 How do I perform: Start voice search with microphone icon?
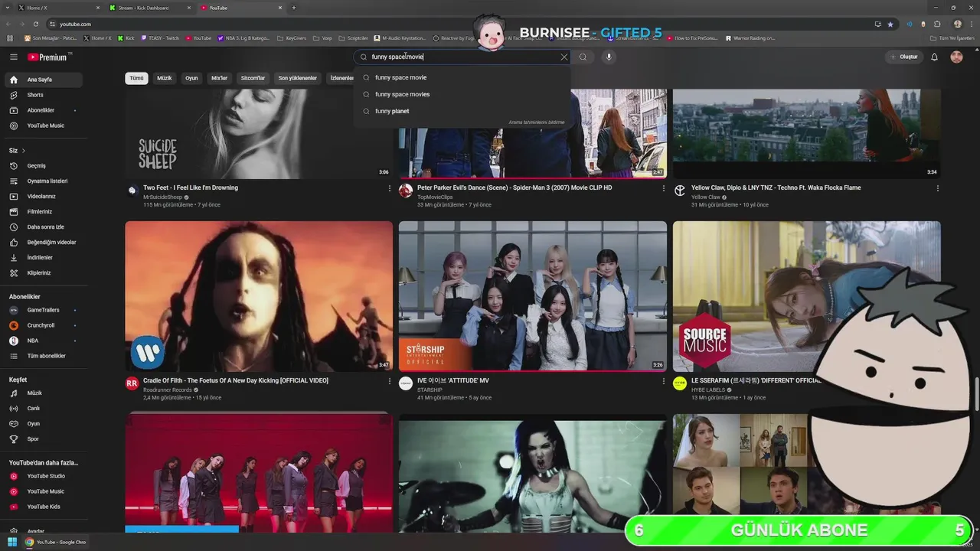coord(609,57)
